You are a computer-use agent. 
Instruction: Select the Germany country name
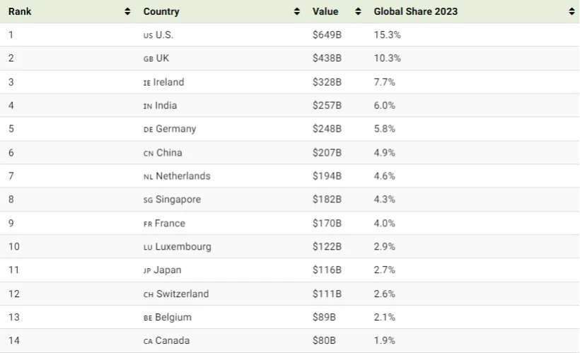[175, 129]
